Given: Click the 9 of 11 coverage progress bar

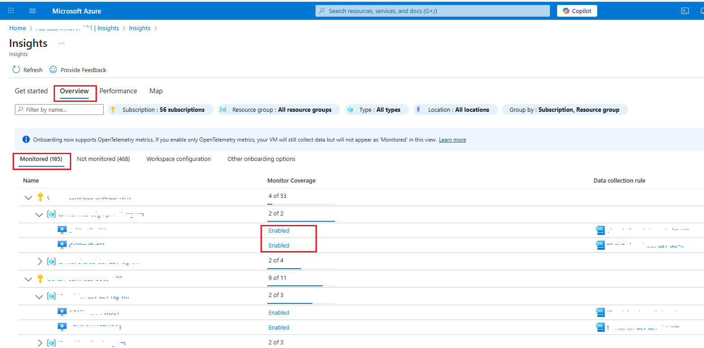Looking at the screenshot, I should click(301, 286).
